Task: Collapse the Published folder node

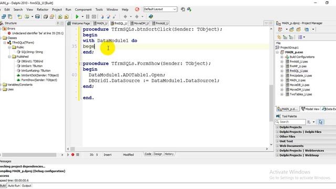Action: coord(9,57)
